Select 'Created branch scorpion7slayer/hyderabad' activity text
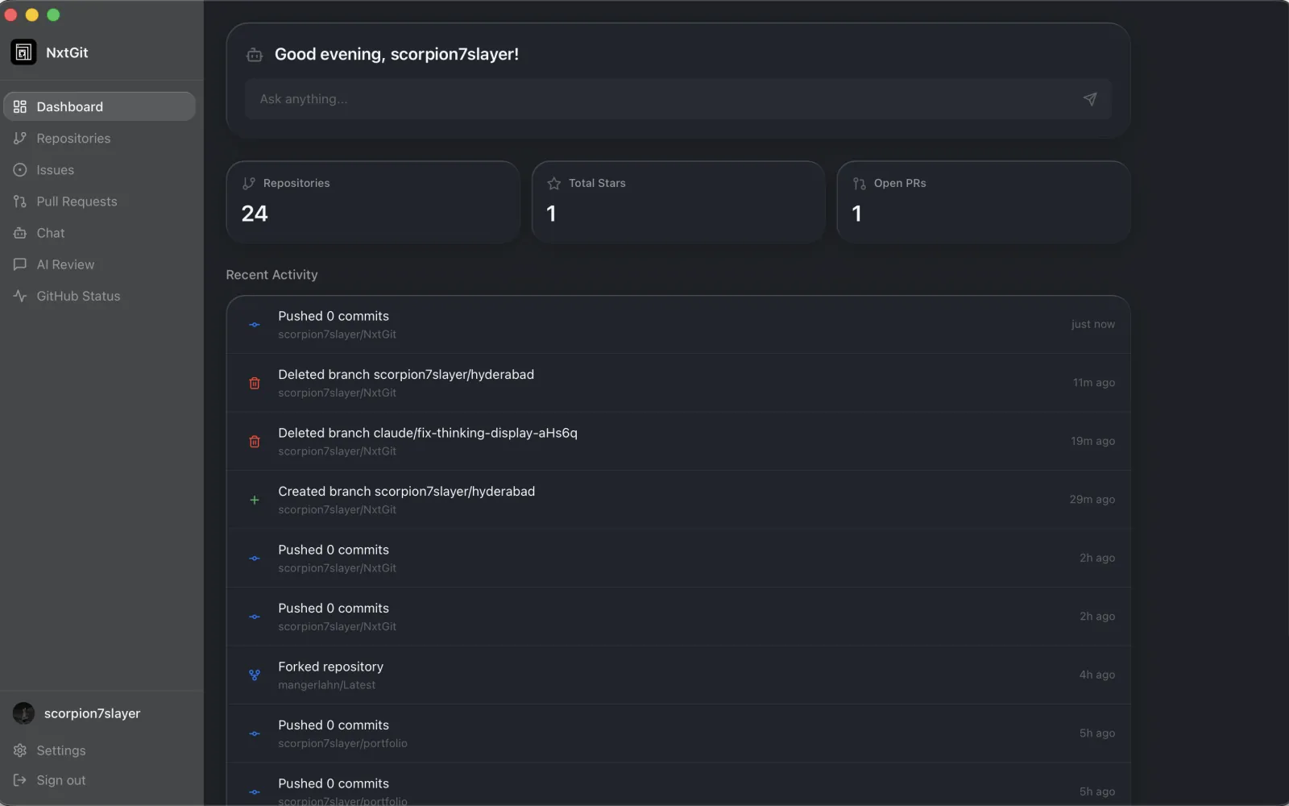 [x=407, y=492]
